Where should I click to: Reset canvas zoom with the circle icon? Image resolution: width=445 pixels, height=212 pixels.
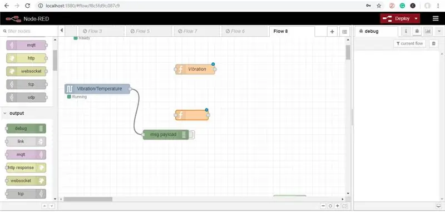pyautogui.click(x=330, y=206)
